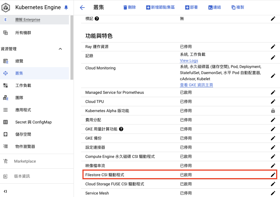This screenshot has width=280, height=197.
Task: Click the 複製 duplicate button
Action: point(238,7)
